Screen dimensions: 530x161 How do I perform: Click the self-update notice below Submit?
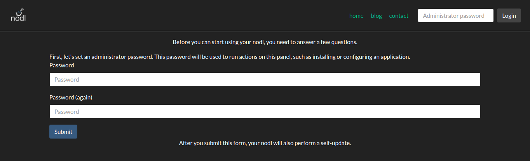pyautogui.click(x=265, y=143)
